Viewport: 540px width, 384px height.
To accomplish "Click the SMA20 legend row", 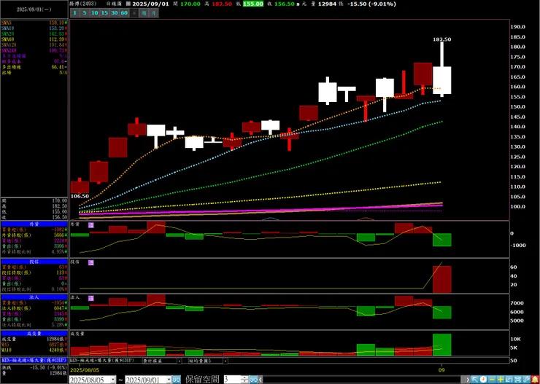I will pos(34,34).
